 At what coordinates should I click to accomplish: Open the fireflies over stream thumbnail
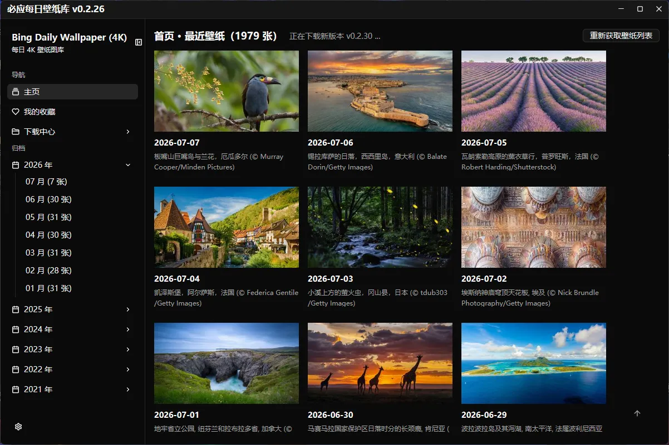coord(380,227)
